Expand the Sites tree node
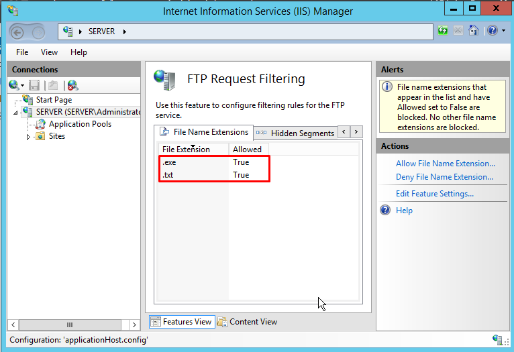The height and width of the screenshot is (352, 514). [28, 137]
